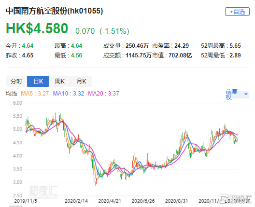
Task: Click the 2020/6/26 date axis label
Action: [143, 201]
